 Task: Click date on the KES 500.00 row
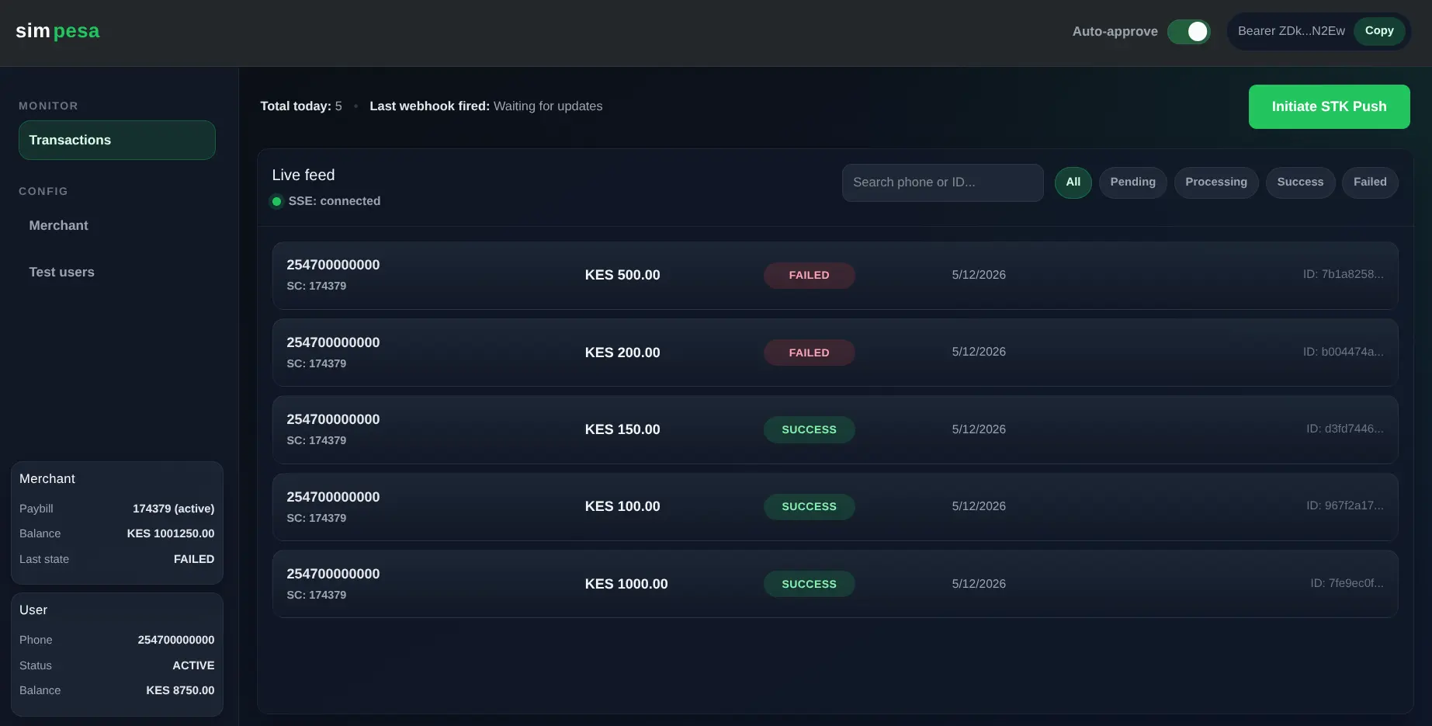(x=979, y=275)
